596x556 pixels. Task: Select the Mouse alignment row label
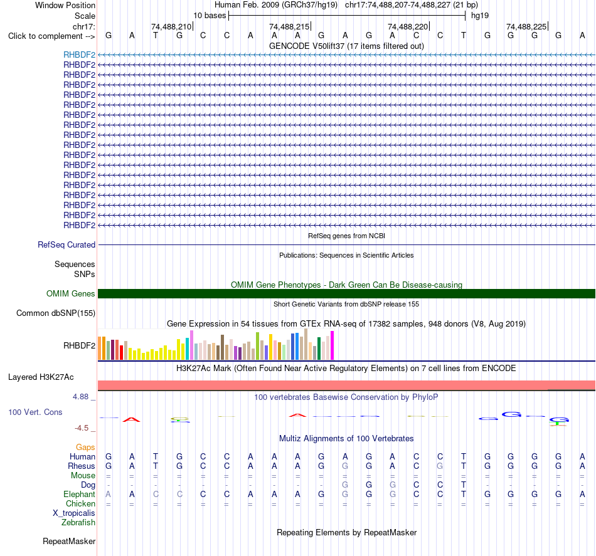click(x=83, y=476)
